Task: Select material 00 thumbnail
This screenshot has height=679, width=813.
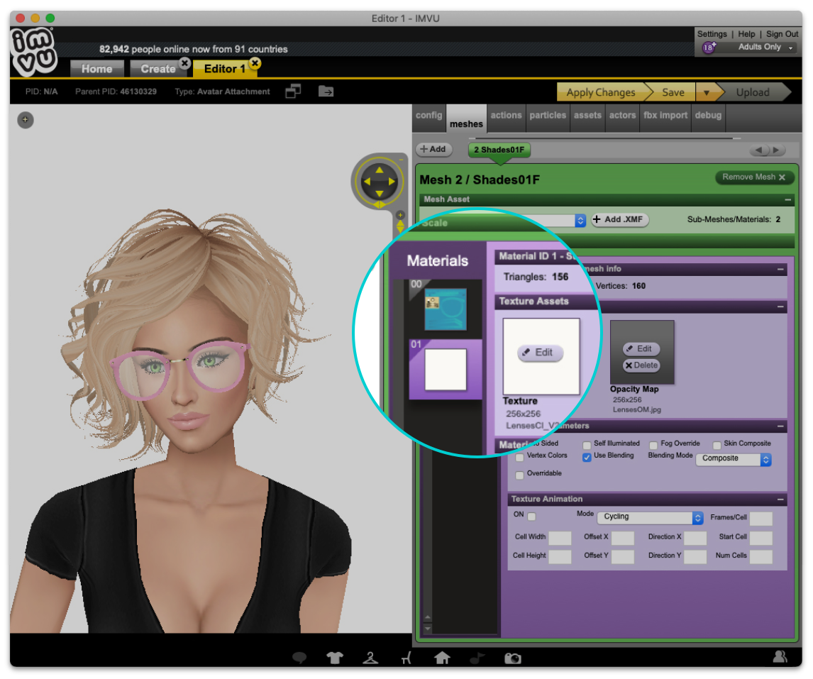Action: 446,309
